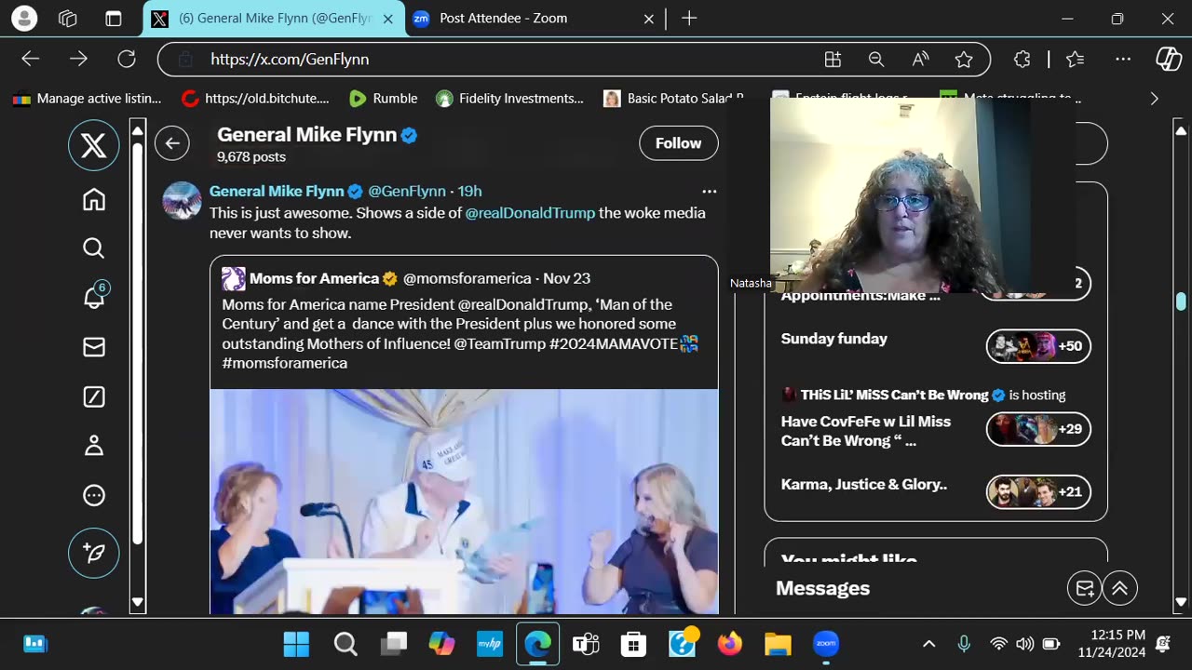The image size is (1192, 670).
Task: Open Have CovFeFe w Lil Miss space
Action: (866, 431)
